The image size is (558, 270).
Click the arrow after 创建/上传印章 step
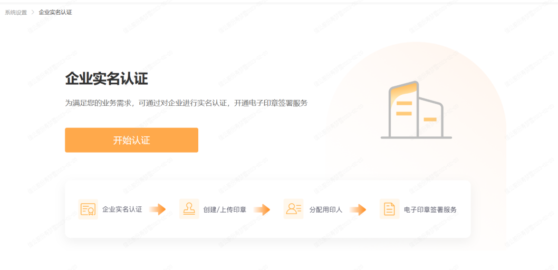[x=262, y=209]
